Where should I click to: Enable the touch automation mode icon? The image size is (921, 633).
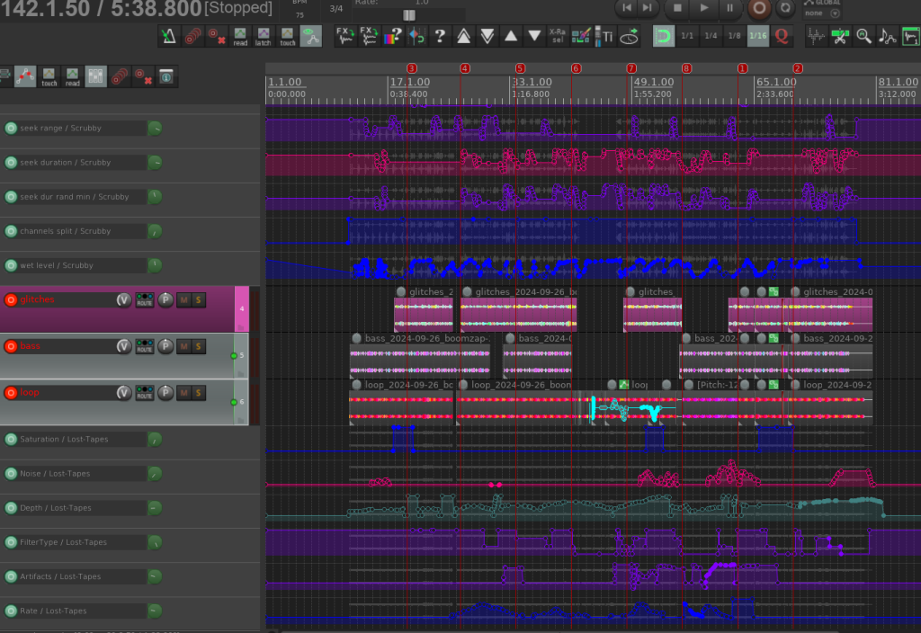286,37
